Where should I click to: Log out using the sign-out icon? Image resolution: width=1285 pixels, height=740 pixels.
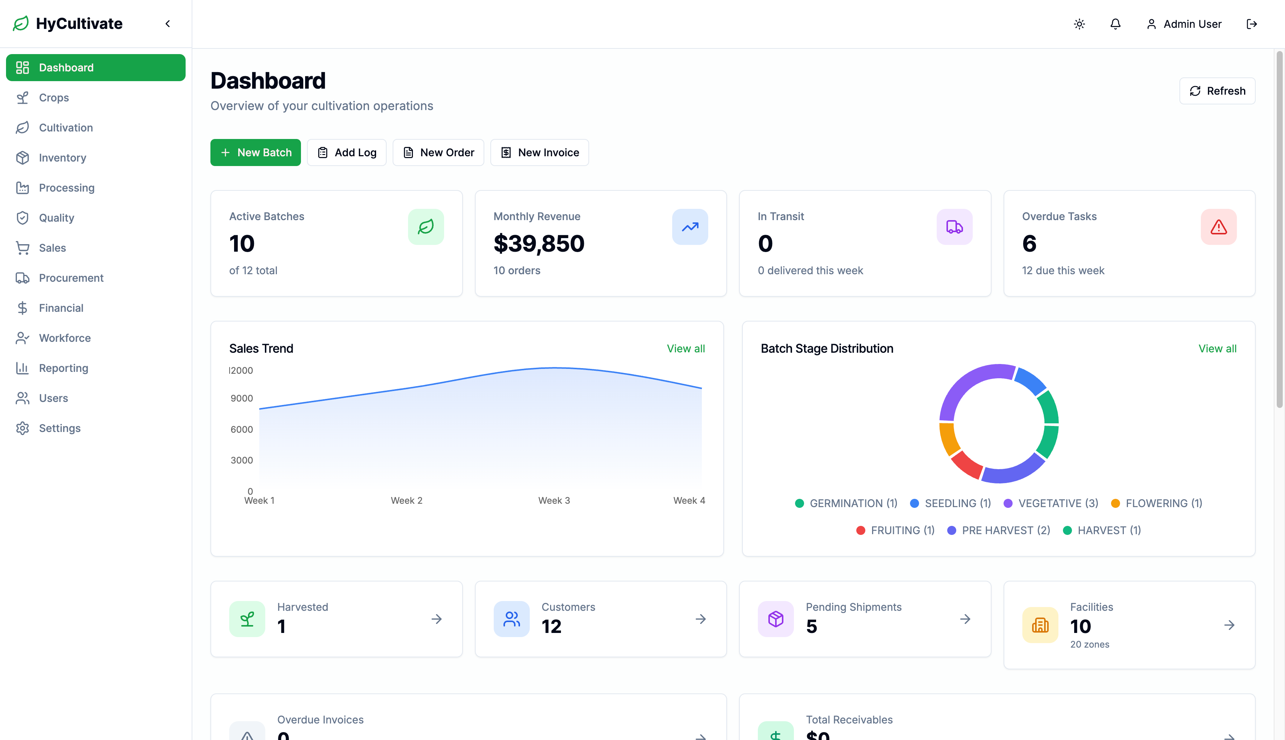point(1252,24)
